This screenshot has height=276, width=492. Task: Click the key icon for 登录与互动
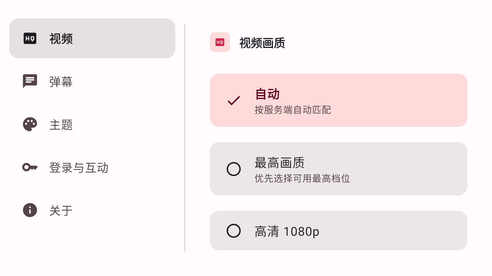[30, 167]
